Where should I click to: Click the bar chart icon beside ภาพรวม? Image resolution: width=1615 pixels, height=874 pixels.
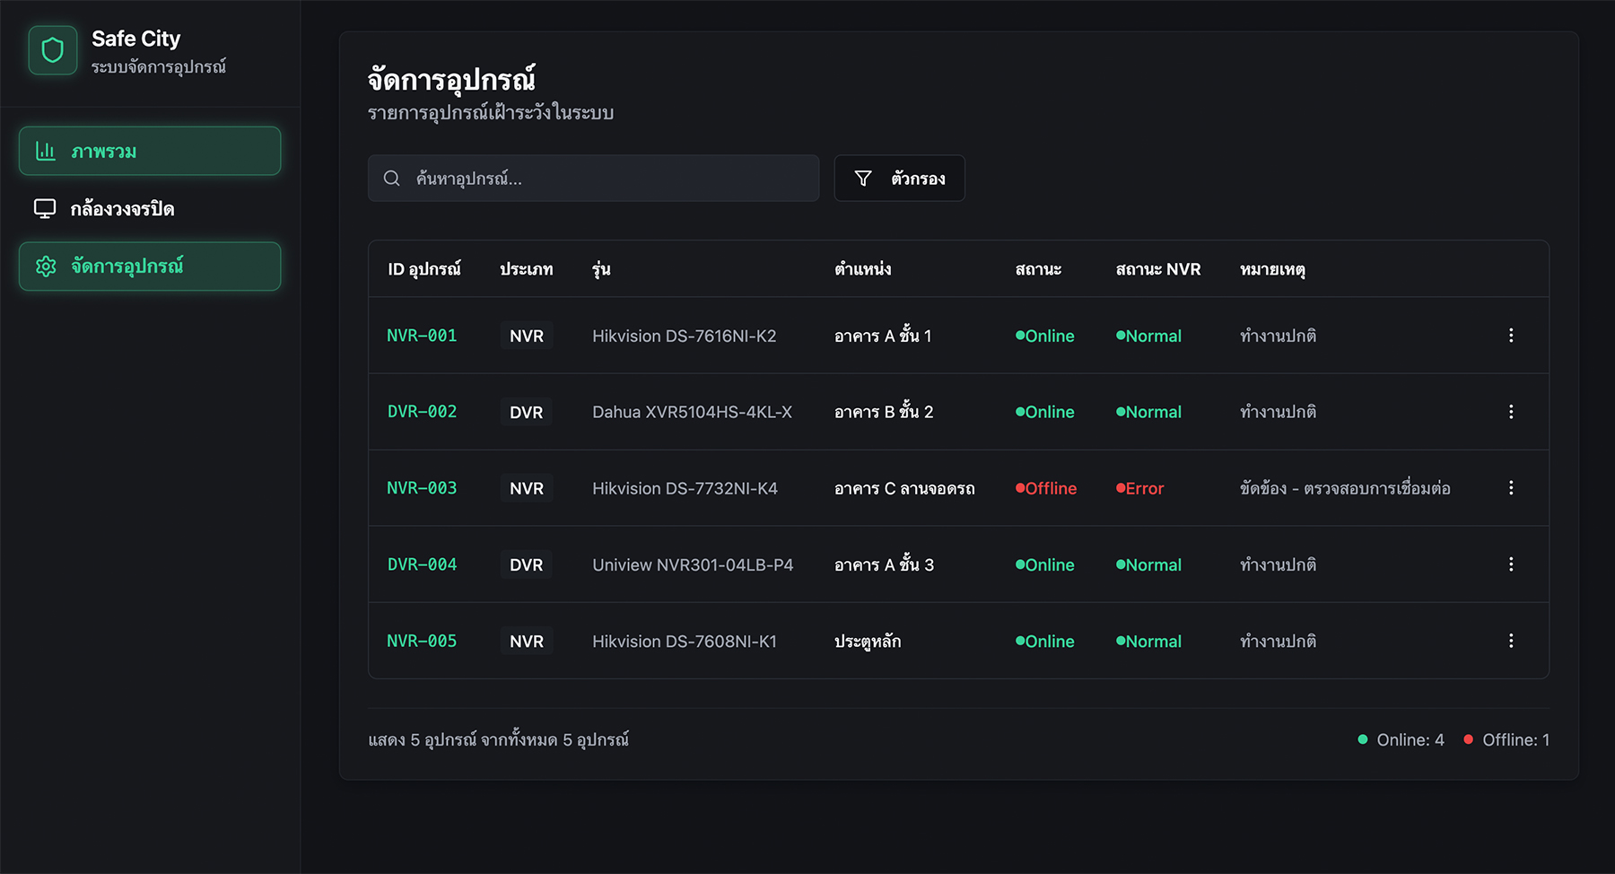[46, 151]
